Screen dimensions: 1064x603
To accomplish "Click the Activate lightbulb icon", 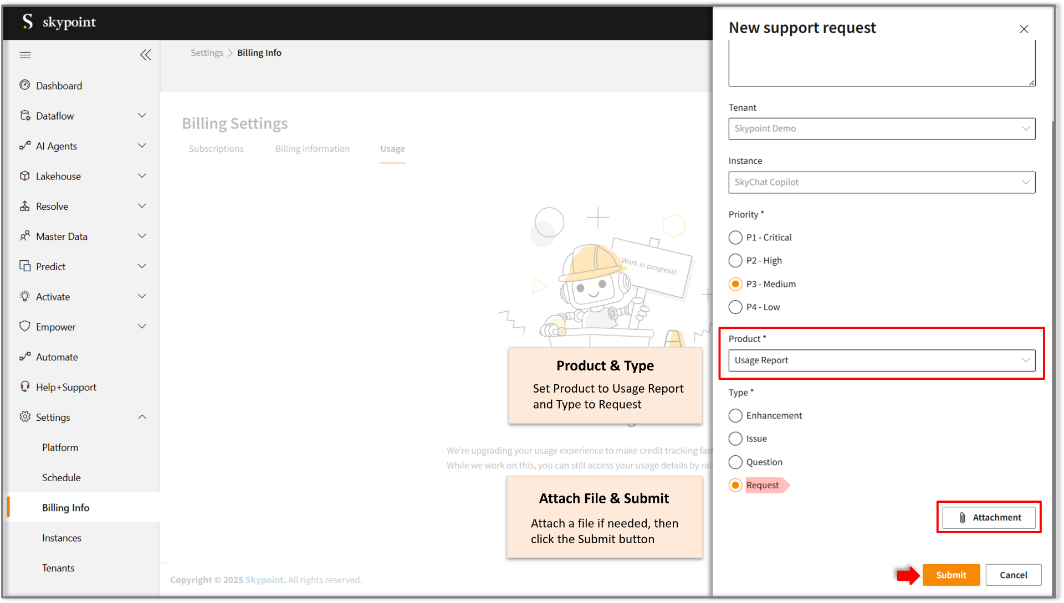I will pyautogui.click(x=24, y=296).
